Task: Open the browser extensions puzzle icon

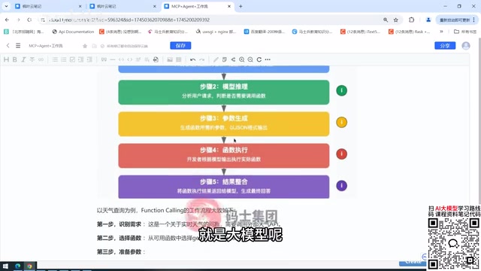Action: 411,20
